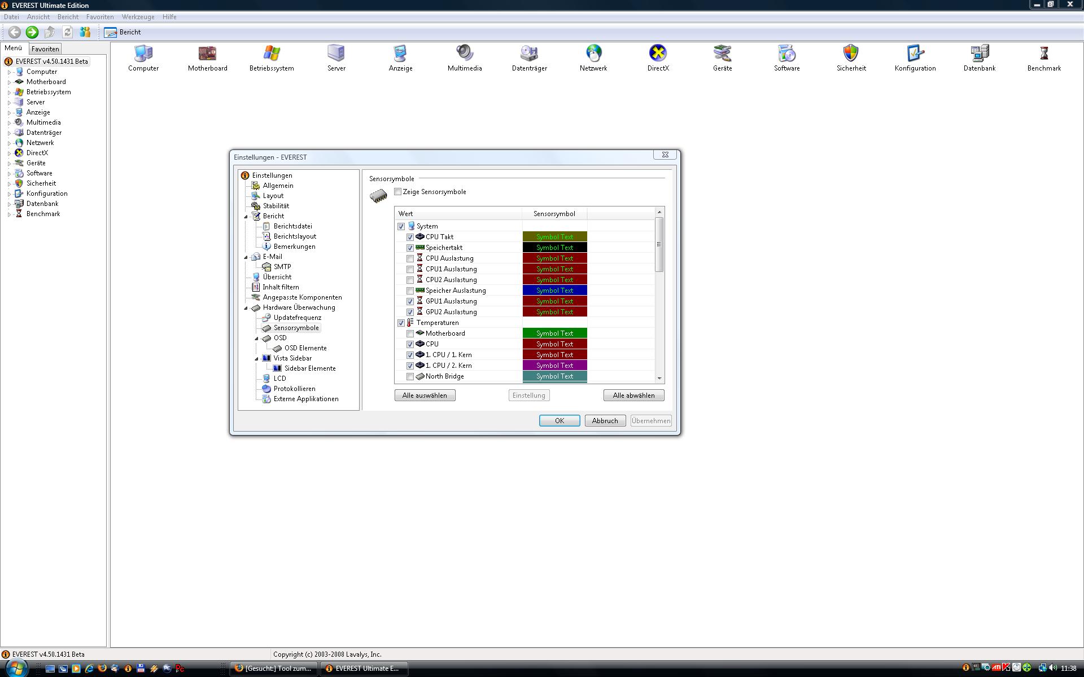Screen dimensions: 1084x677
Task: Click the Sicherheit shield icon
Action: [x=851, y=54]
